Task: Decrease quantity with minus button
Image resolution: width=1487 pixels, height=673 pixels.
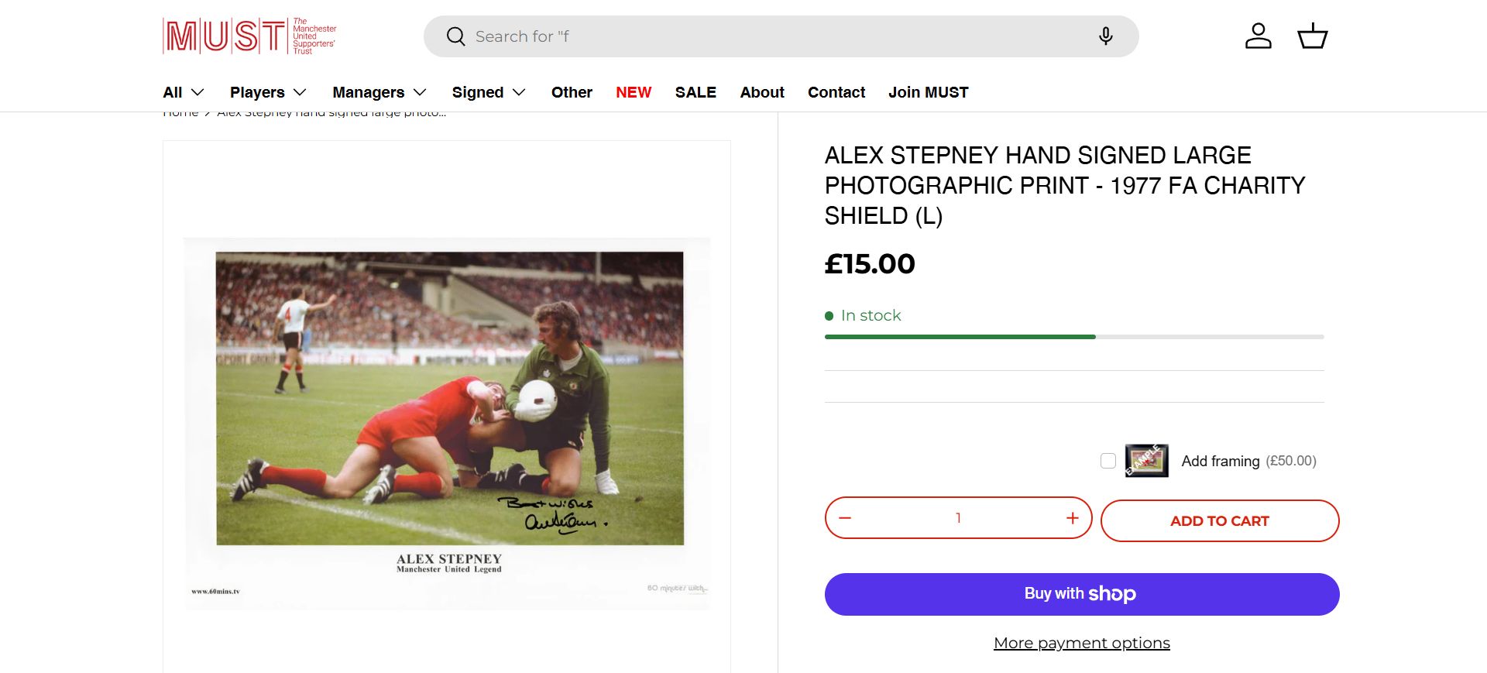Action: (845, 518)
